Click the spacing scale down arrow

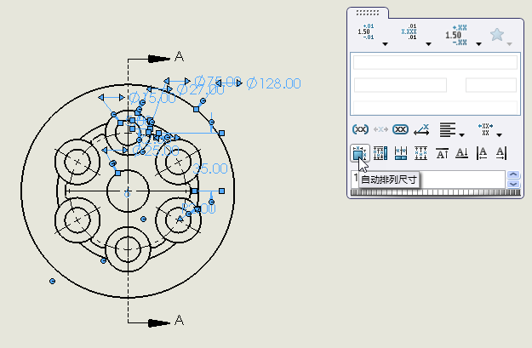pyautogui.click(x=513, y=184)
